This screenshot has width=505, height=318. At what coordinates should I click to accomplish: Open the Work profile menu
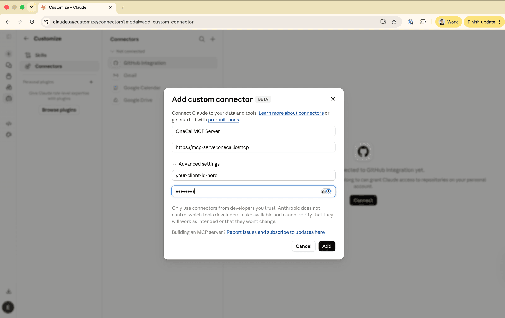(x=448, y=22)
